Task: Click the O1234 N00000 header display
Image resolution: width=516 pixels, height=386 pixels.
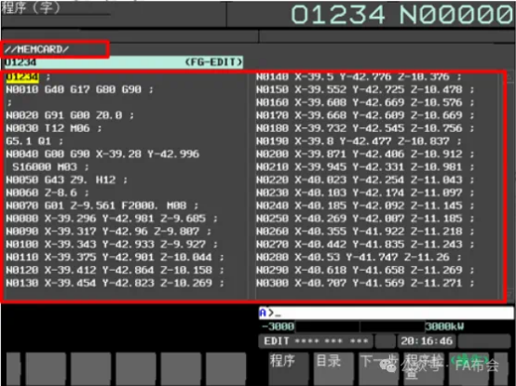Action: point(402,15)
